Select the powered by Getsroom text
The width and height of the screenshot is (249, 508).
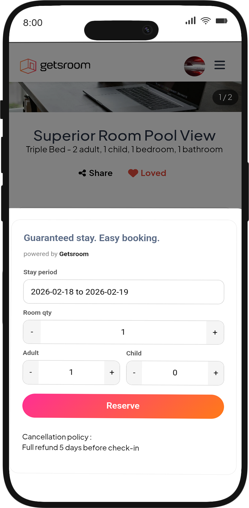pyautogui.click(x=56, y=254)
